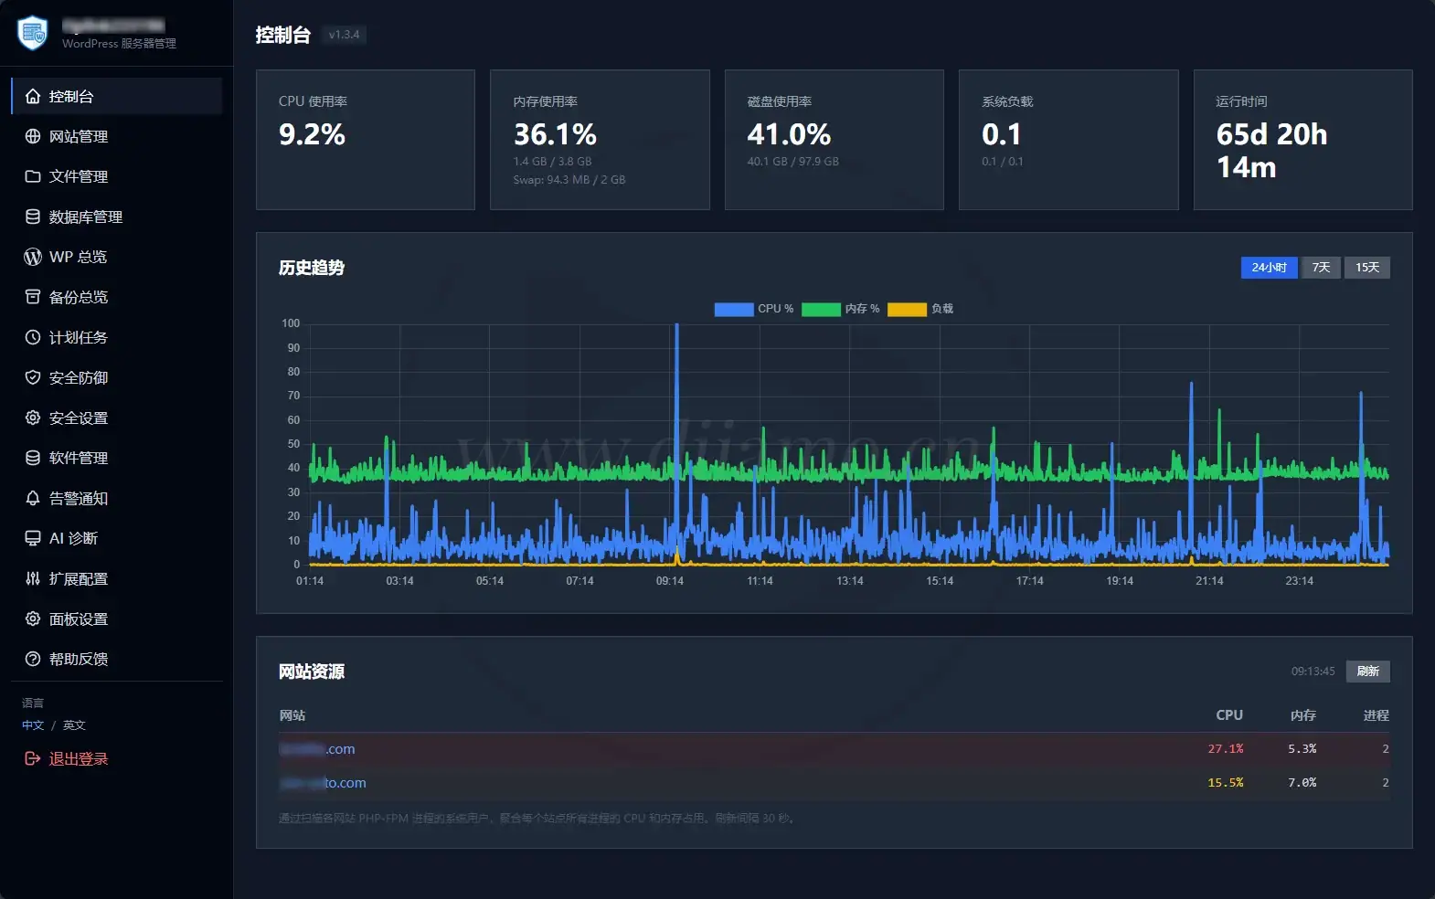Open 数据库管理 database icon

(x=33, y=217)
